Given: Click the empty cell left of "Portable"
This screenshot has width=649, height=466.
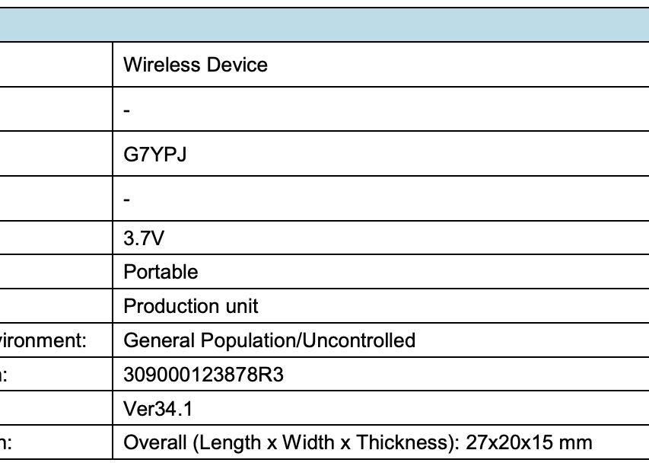Looking at the screenshot, I should click(53, 272).
